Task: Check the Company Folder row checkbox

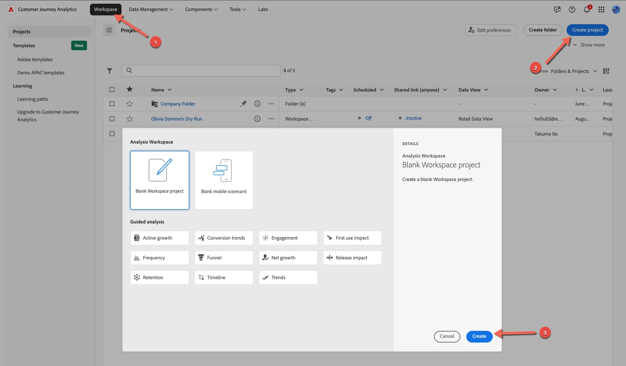Action: coord(112,104)
